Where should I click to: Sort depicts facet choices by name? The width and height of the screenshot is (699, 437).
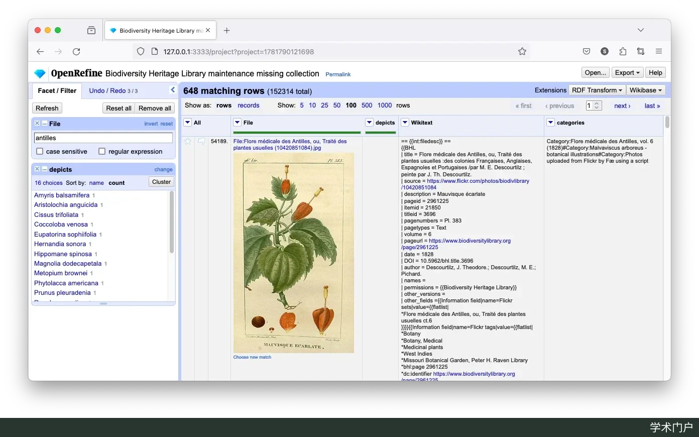[96, 183]
